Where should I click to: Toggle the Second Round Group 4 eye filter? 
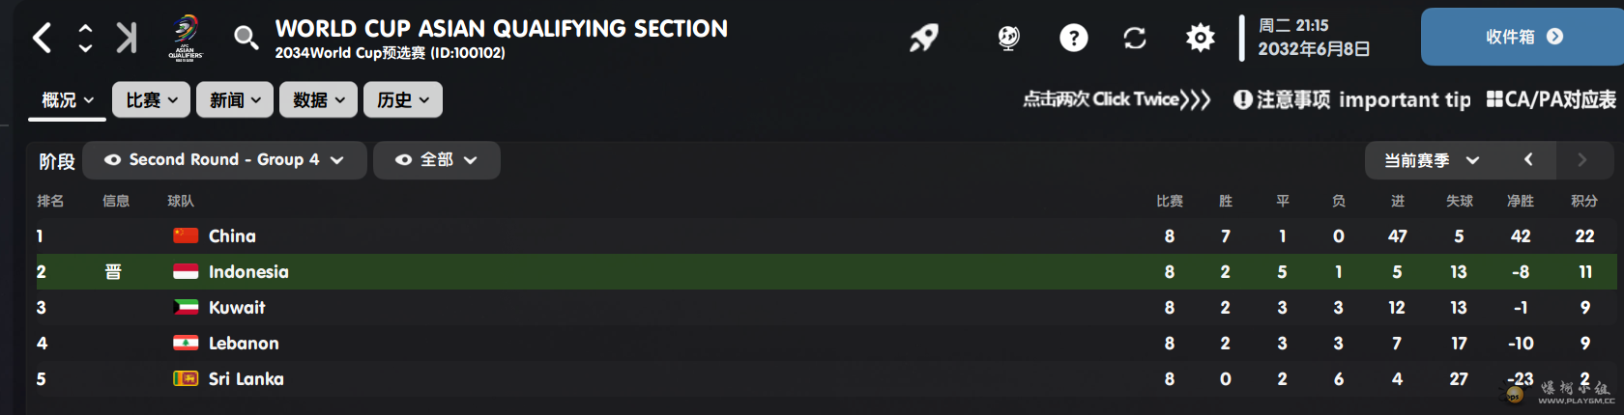[x=113, y=160]
